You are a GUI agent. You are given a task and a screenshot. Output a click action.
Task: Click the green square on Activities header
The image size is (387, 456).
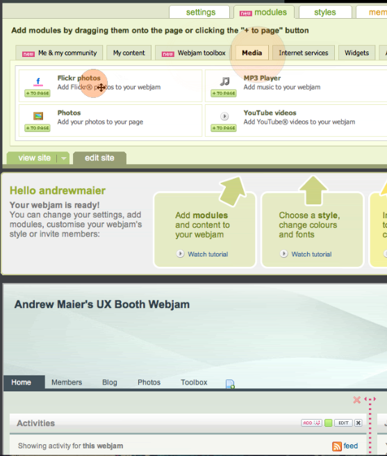tap(328, 423)
